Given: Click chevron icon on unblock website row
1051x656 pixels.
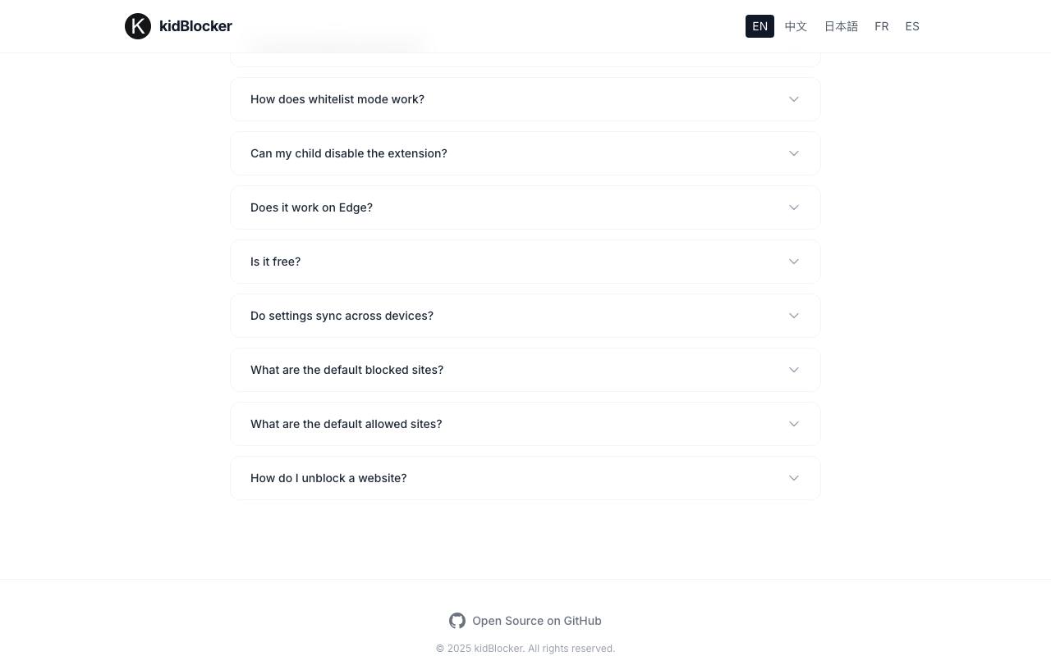Looking at the screenshot, I should pyautogui.click(x=794, y=478).
